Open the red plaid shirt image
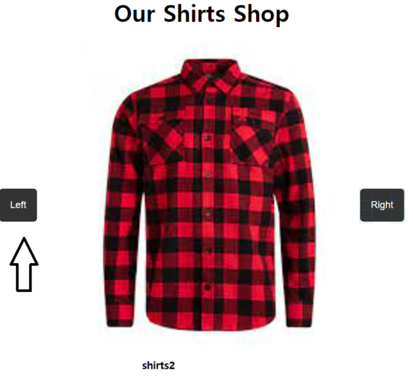Screen dimensions: 413x382 [x=209, y=194]
